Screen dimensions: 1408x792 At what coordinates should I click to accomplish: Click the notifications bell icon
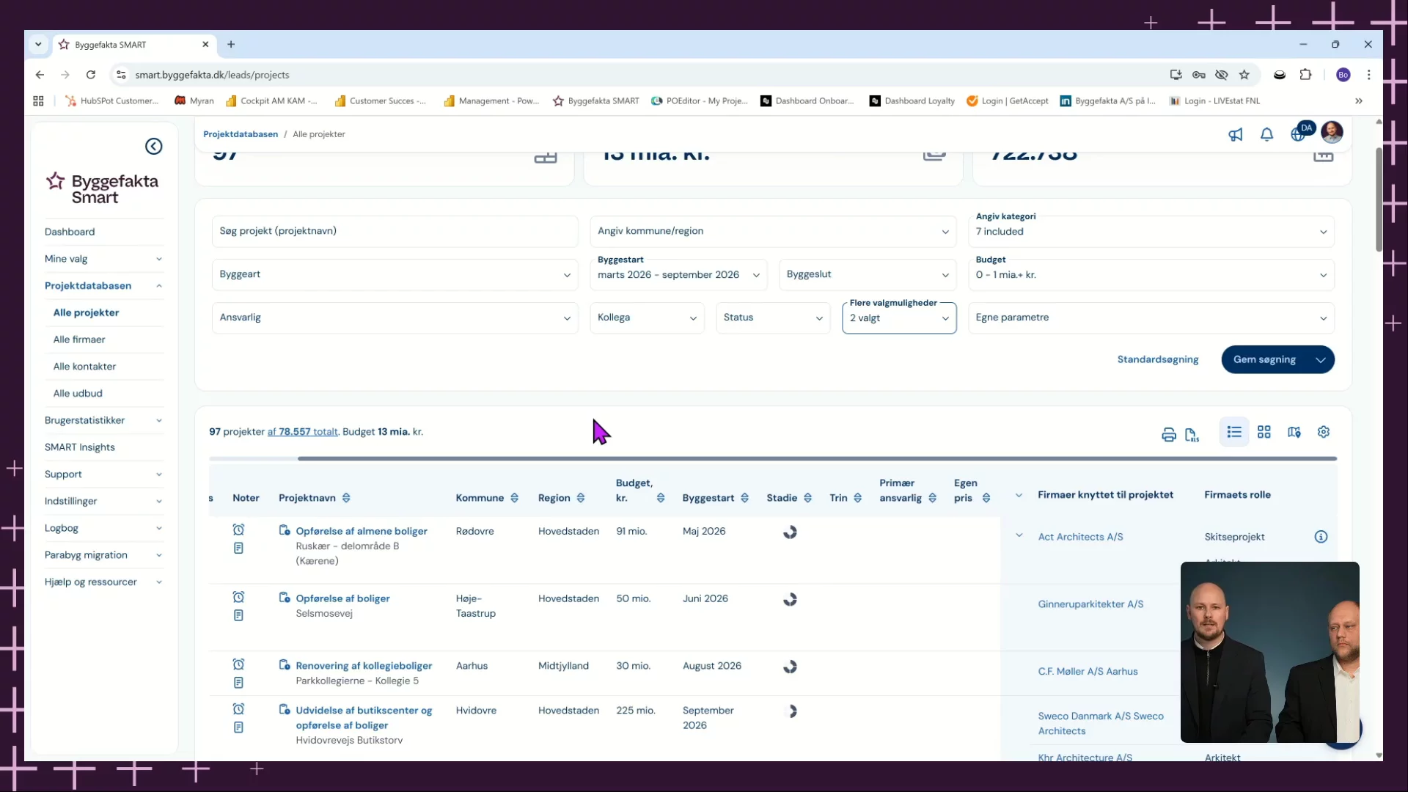click(x=1266, y=134)
